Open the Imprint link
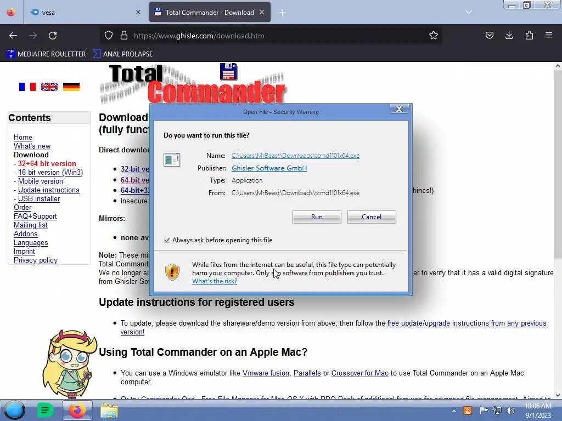This screenshot has height=421, width=562. pyautogui.click(x=24, y=251)
